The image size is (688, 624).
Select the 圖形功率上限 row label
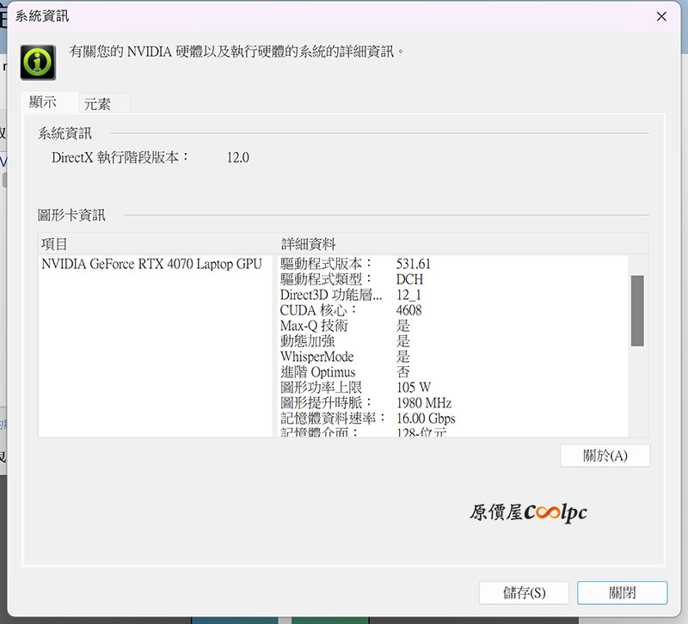[321, 388]
